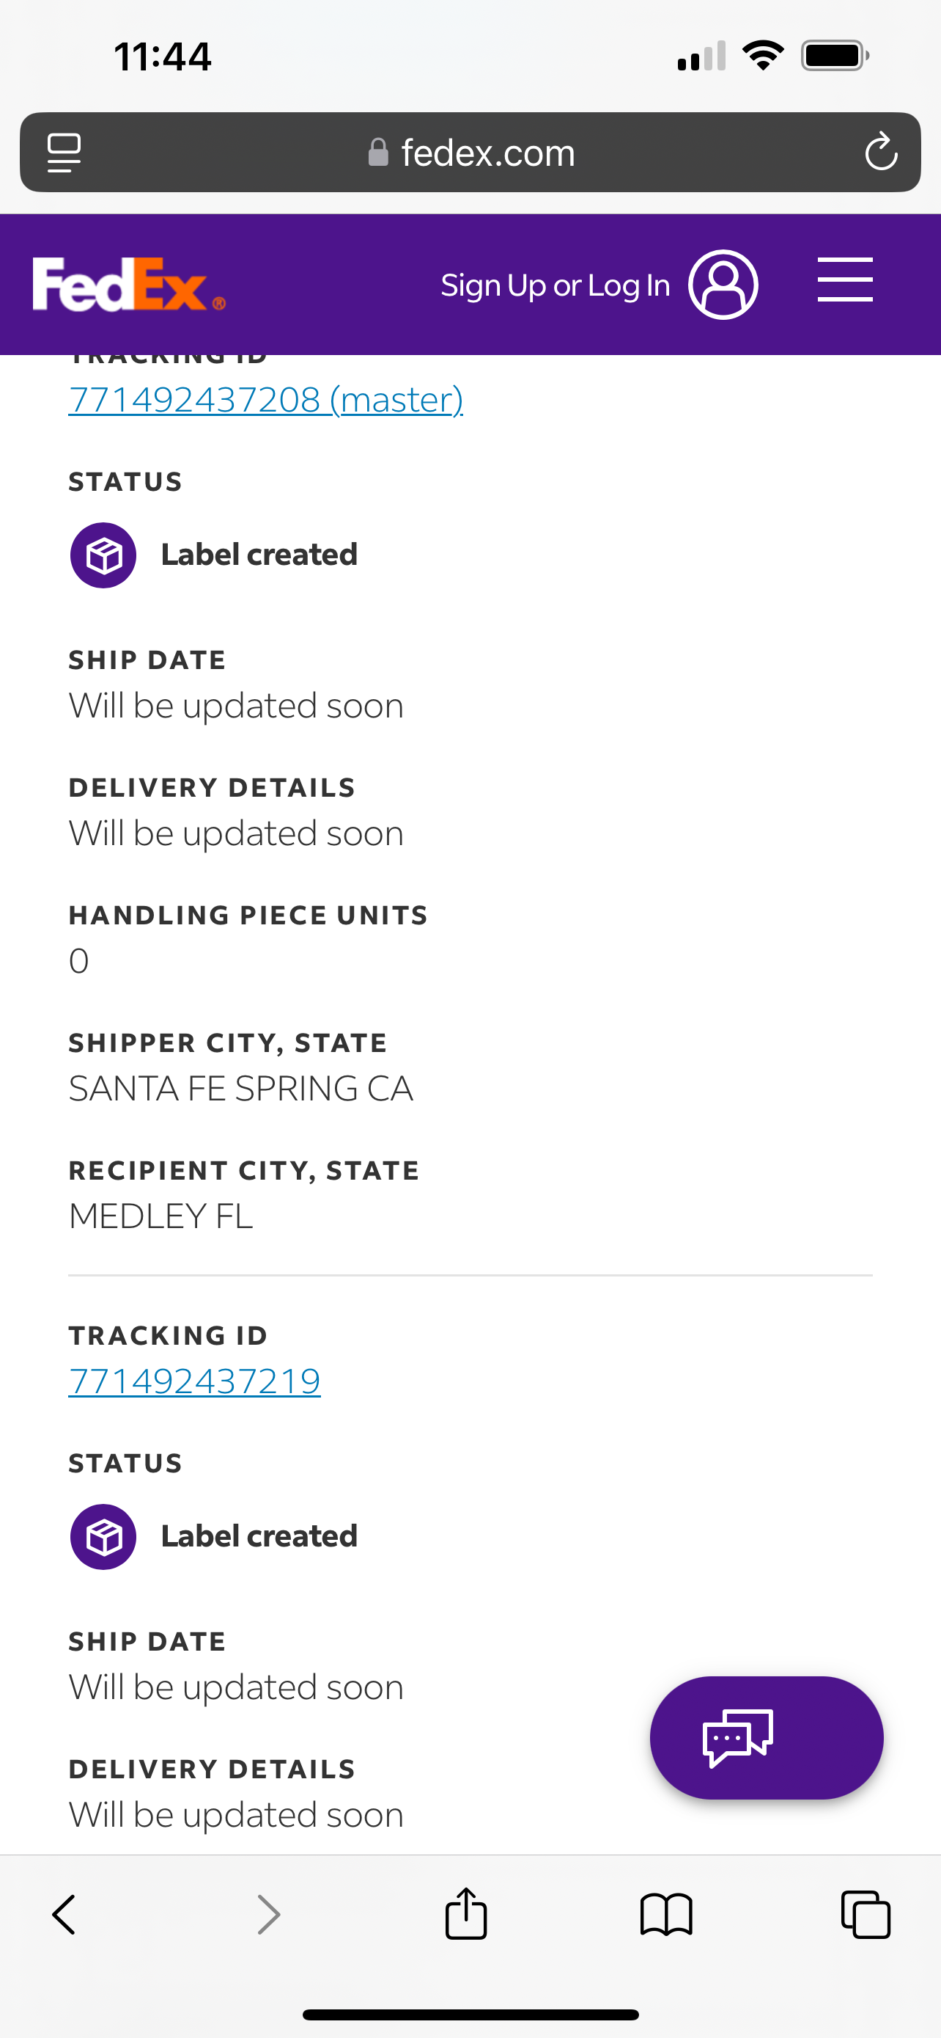Tap the MEDLEY FL recipient text

(x=161, y=1216)
